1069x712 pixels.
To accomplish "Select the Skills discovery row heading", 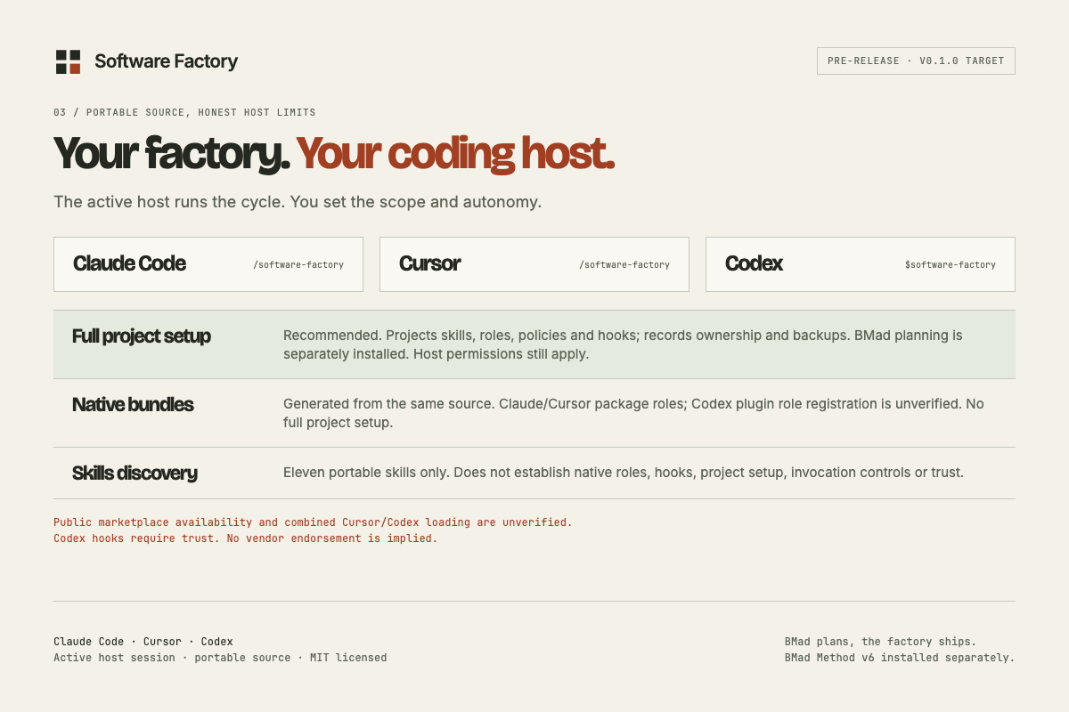I will point(135,473).
